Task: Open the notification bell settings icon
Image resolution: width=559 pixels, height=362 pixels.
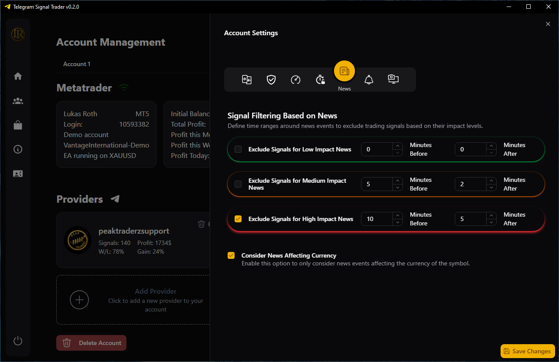Action: (369, 80)
